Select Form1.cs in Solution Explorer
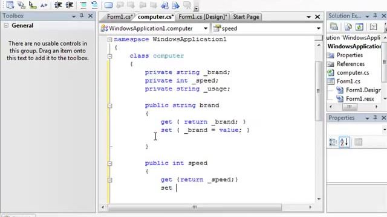The width and height of the screenshot is (387, 217). click(x=348, y=81)
